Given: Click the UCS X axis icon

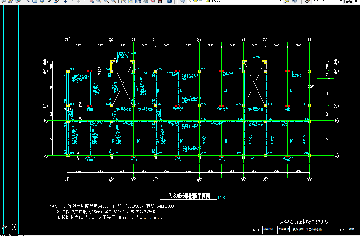Looking at the screenshot, I should (14, 227).
